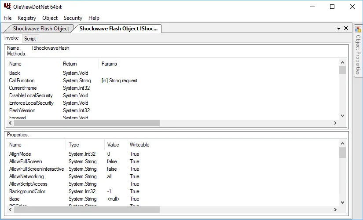Click the '-1' value of BackgroundColor
363x220 pixels.
(x=109, y=191)
